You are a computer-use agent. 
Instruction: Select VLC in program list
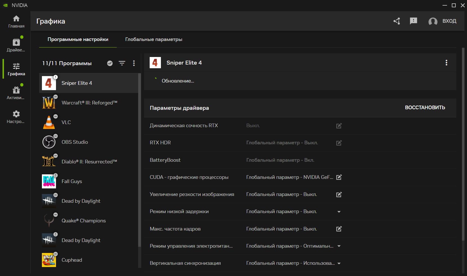(x=89, y=122)
